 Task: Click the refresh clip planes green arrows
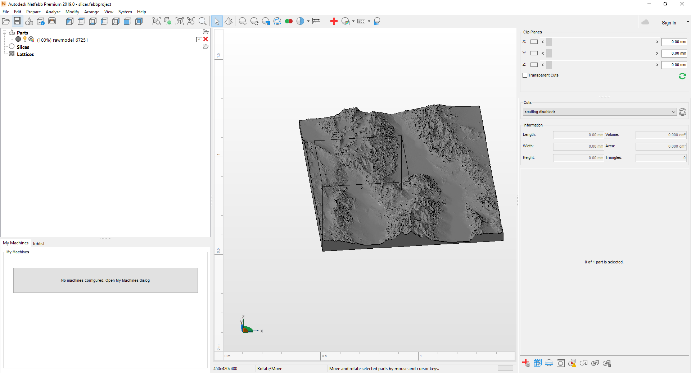point(682,76)
